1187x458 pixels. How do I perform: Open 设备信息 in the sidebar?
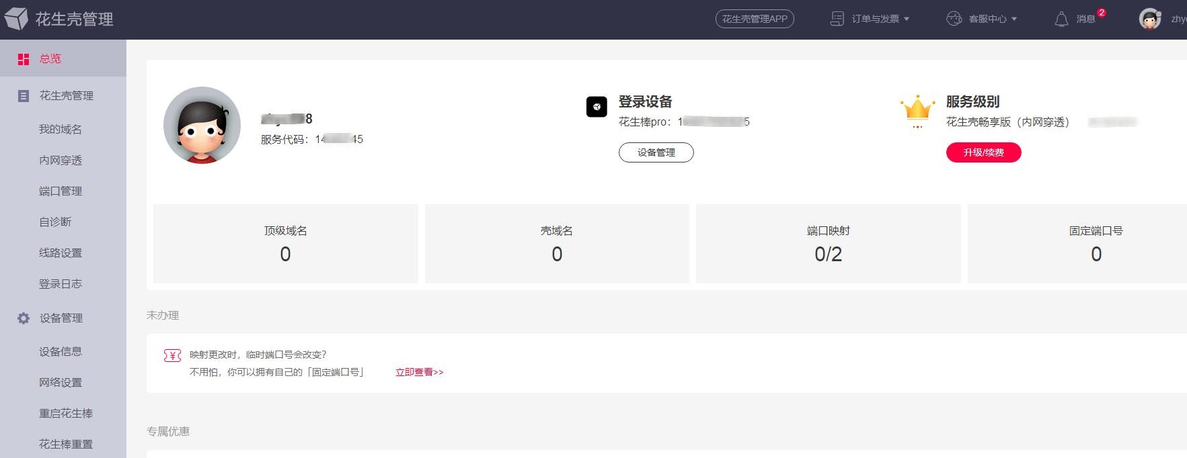point(61,351)
